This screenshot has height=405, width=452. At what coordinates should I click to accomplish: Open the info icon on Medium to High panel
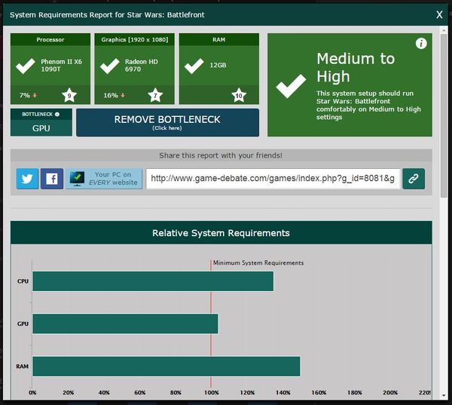pos(421,44)
